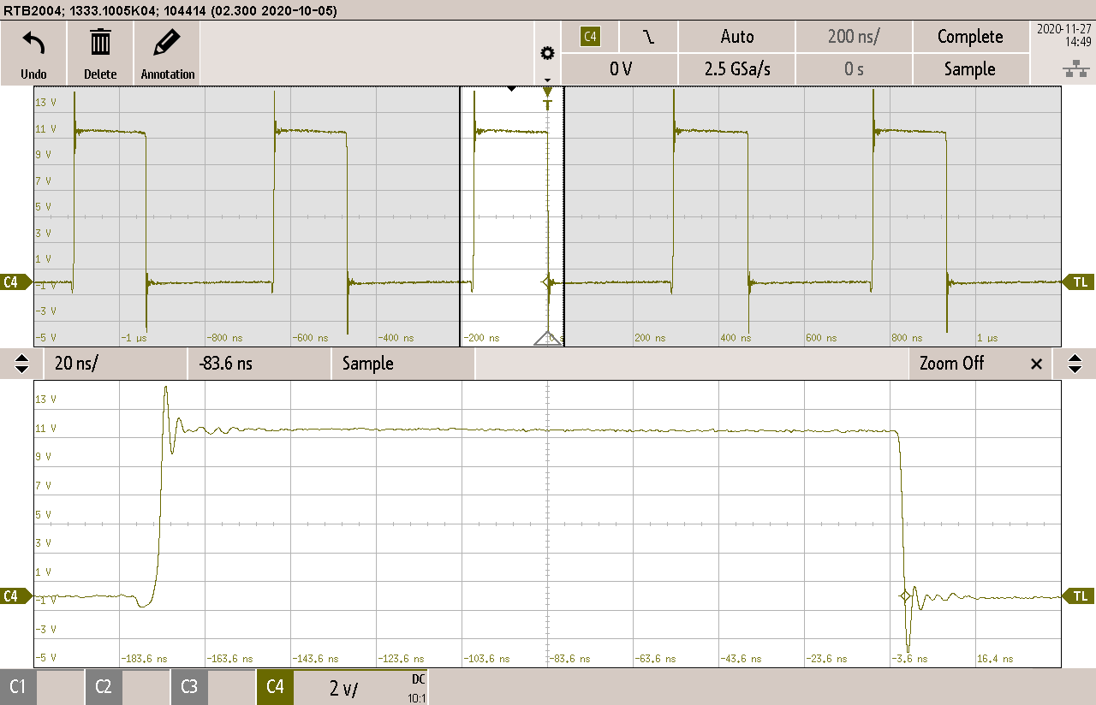The width and height of the screenshot is (1096, 705).
Task: Select the falling edge trigger slope icon
Action: pyautogui.click(x=649, y=37)
